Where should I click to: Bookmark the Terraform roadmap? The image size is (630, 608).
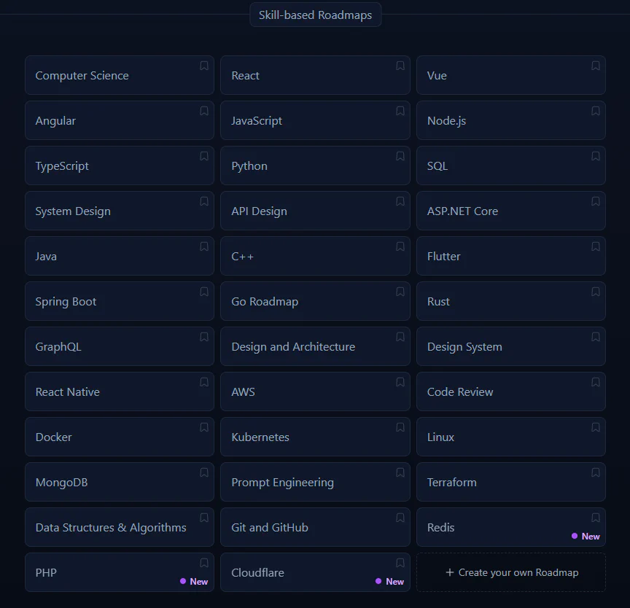(x=596, y=472)
